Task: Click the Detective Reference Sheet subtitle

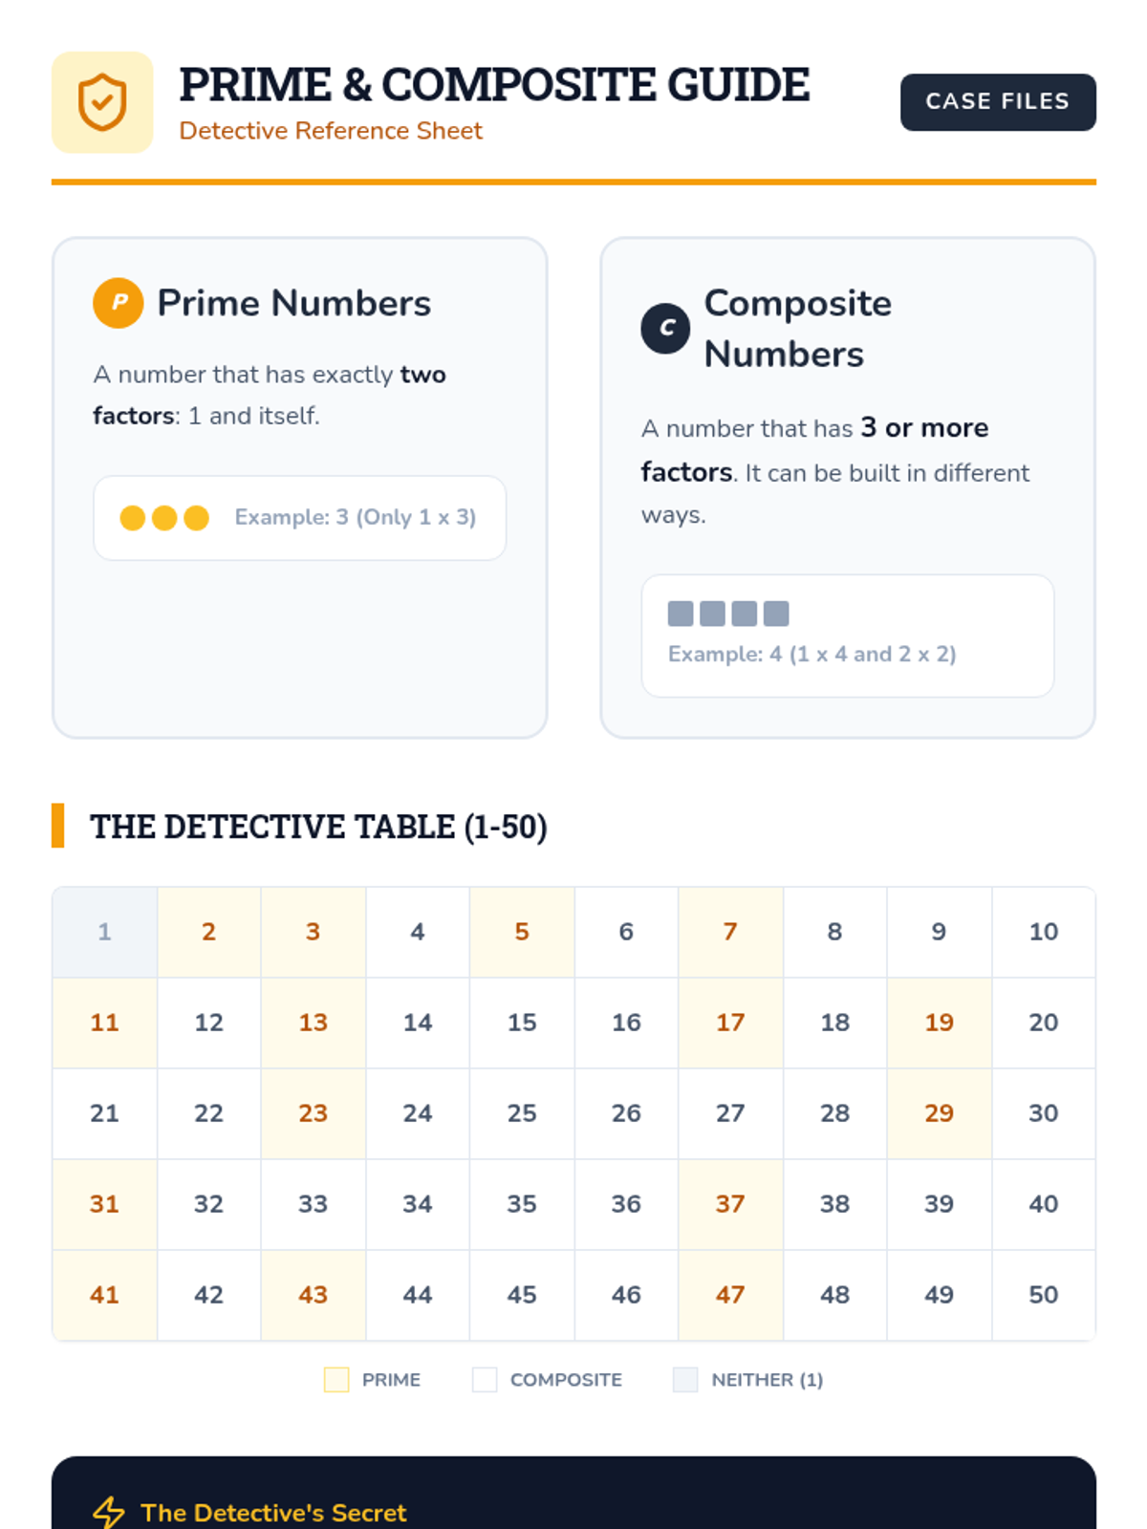Action: (331, 131)
